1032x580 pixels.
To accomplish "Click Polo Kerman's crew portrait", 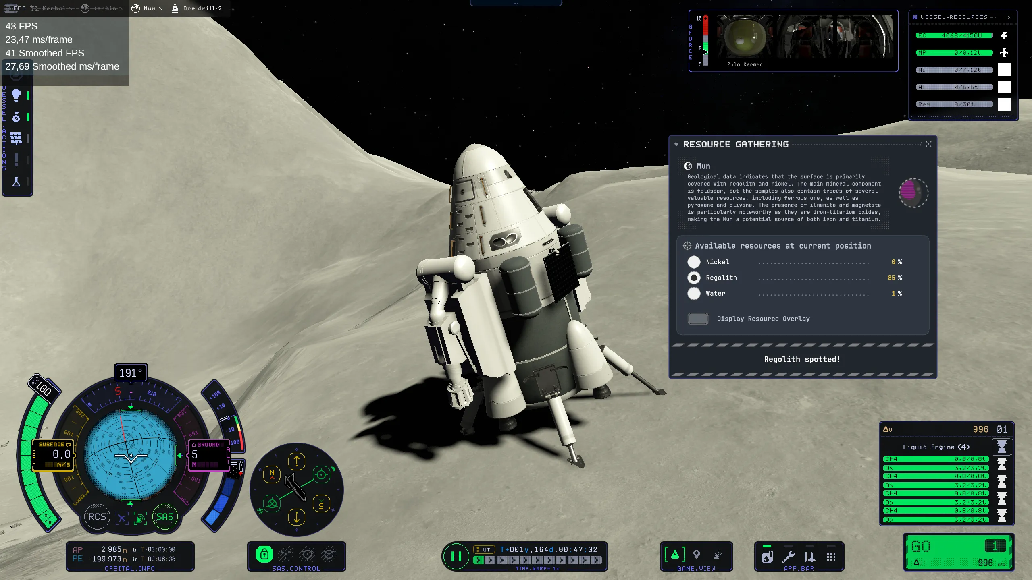I will coord(745,37).
